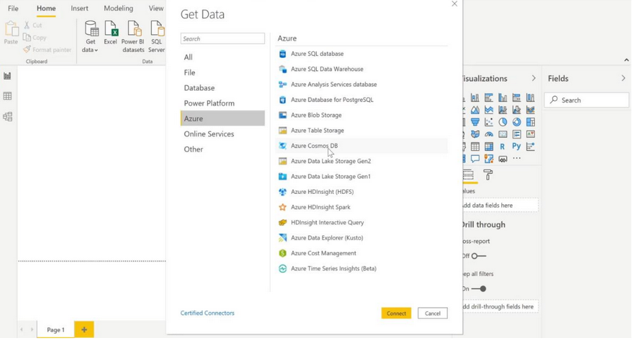Select the R script visual
Screen dimensions: 632x340
click(503, 147)
